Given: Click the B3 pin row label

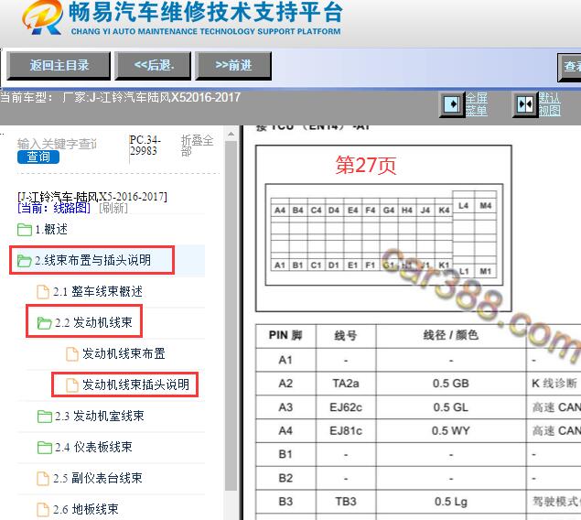Looking at the screenshot, I should pos(285,502).
